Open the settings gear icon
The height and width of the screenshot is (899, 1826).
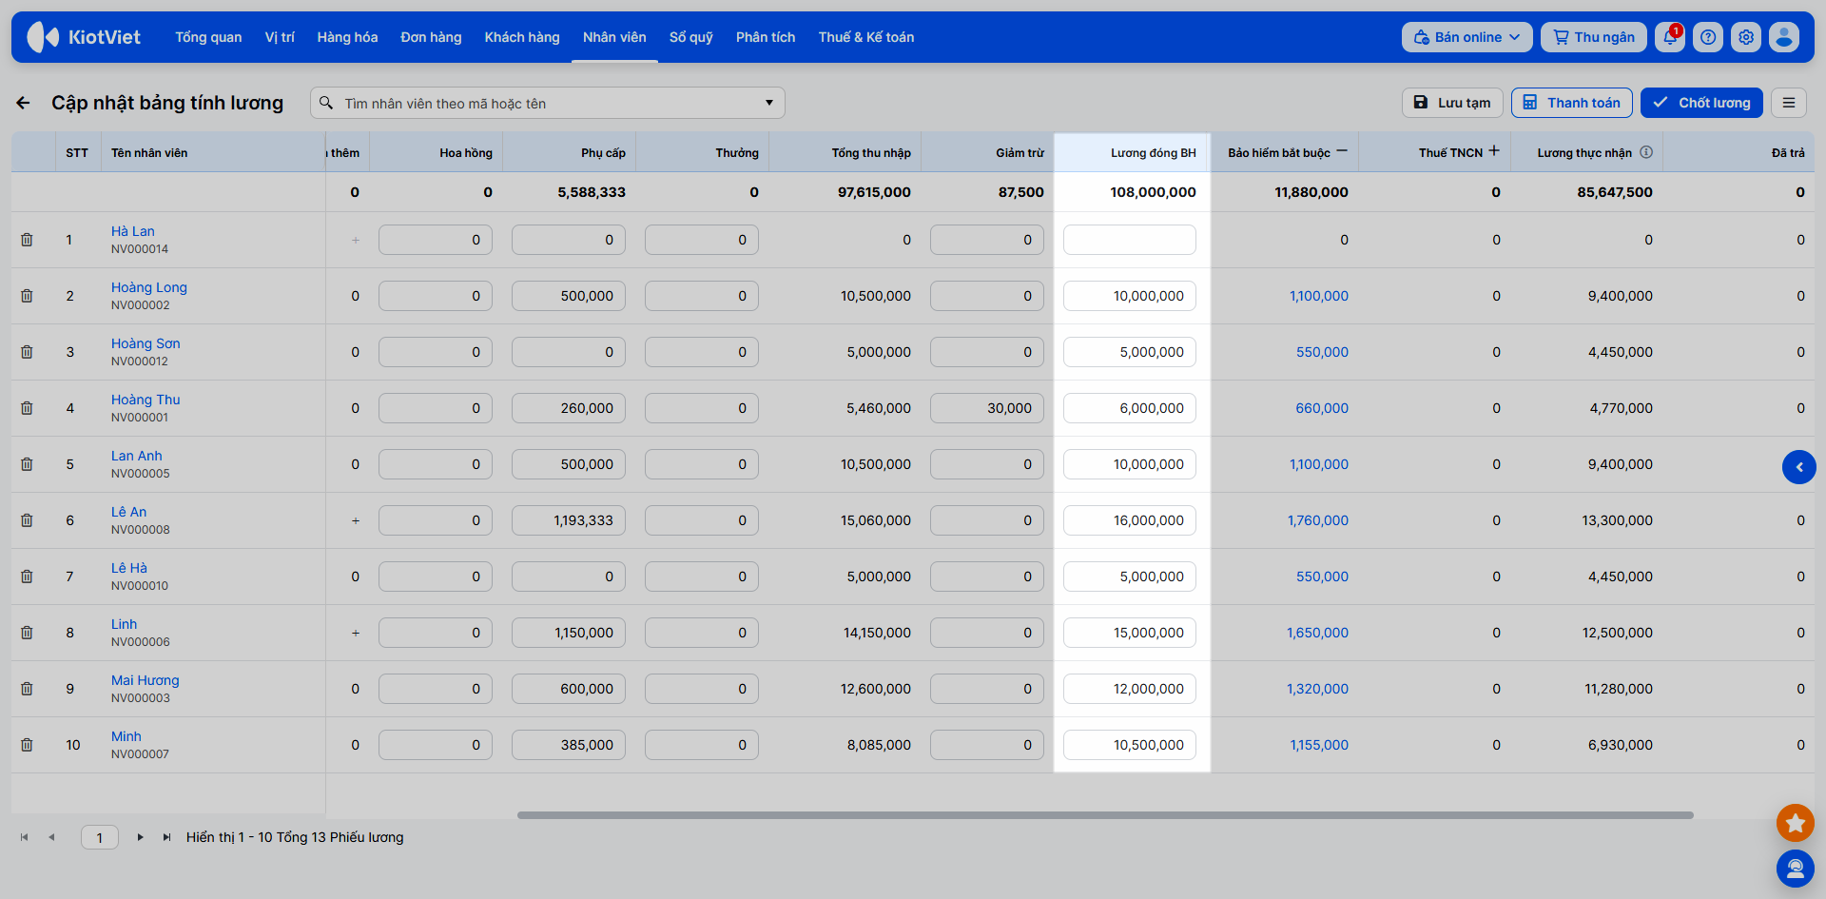point(1746,37)
